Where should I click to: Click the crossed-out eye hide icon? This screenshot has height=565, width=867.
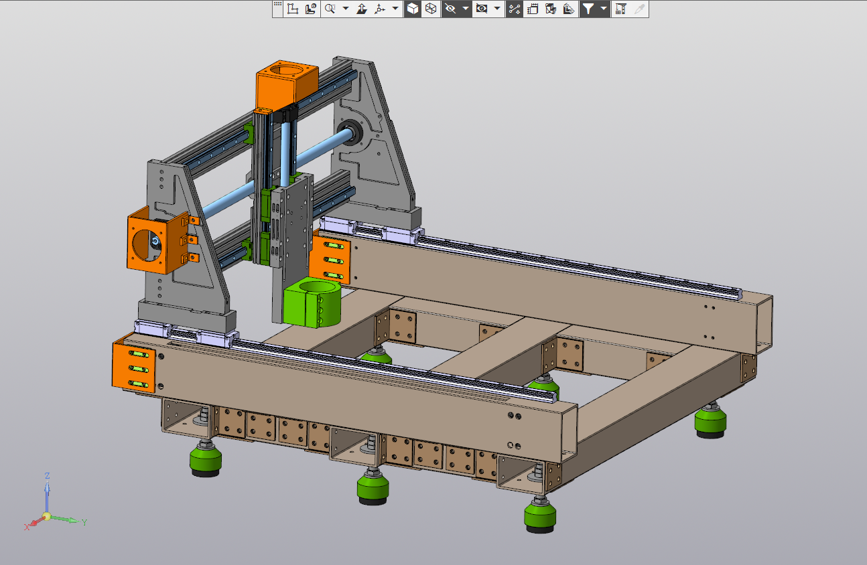(x=450, y=9)
